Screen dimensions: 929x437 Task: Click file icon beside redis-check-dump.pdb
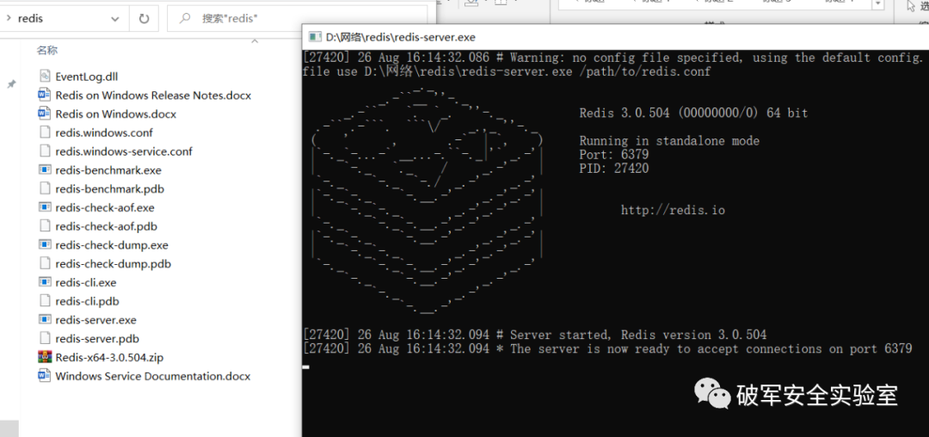coord(45,263)
